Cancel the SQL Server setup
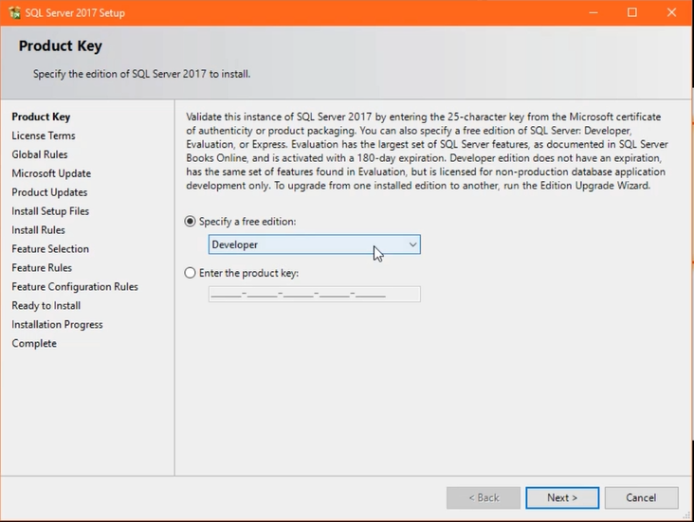This screenshot has width=694, height=522. [641, 497]
